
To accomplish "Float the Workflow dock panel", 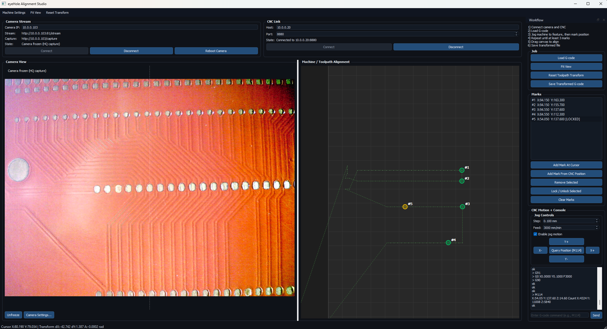I will pyautogui.click(x=598, y=20).
